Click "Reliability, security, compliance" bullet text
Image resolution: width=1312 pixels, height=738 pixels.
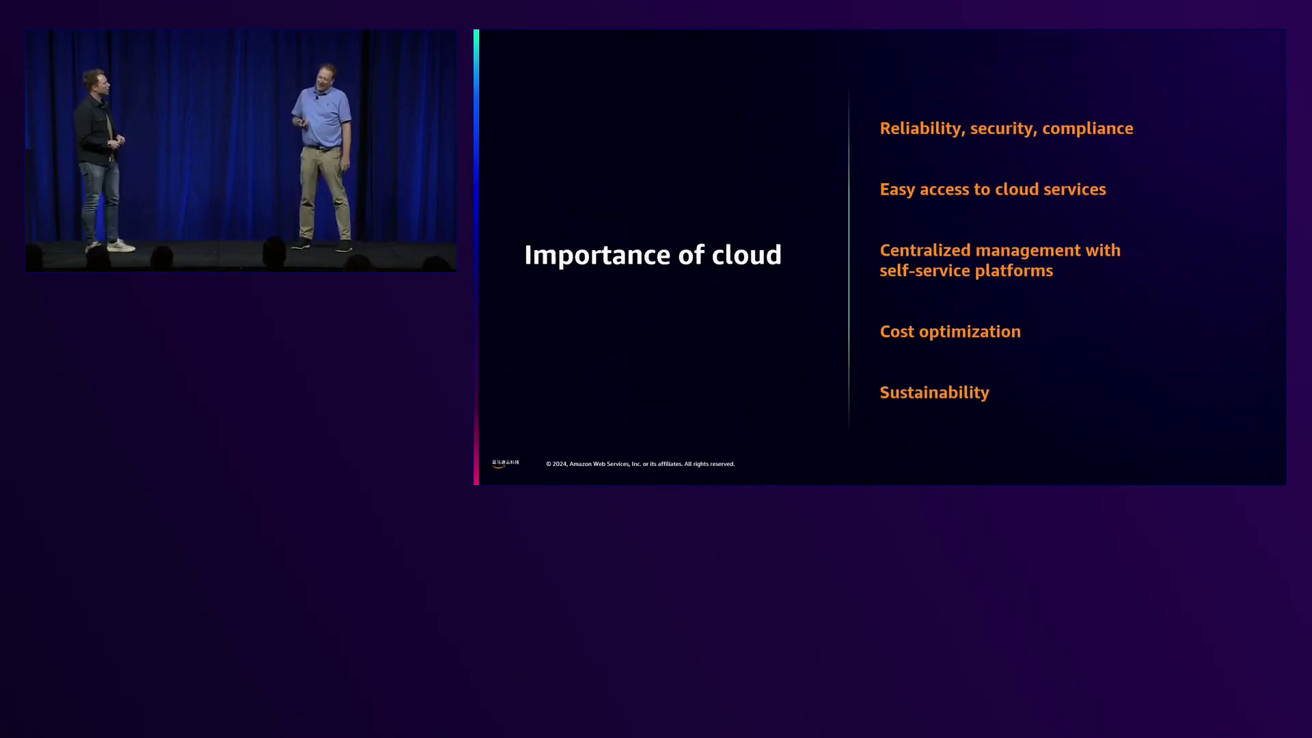1006,128
